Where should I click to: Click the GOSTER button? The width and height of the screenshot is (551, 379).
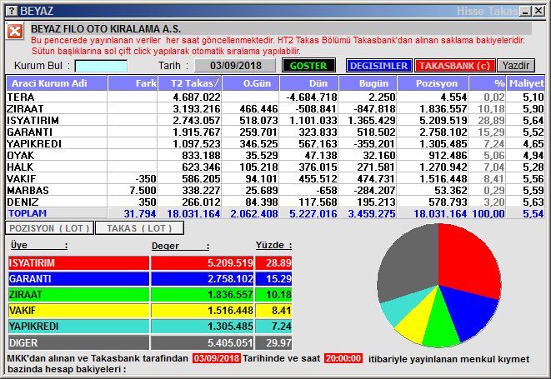pos(308,66)
